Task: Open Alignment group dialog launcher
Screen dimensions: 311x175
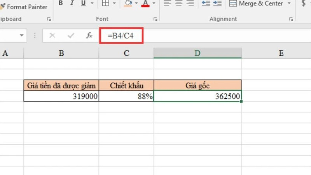Action: point(291,19)
